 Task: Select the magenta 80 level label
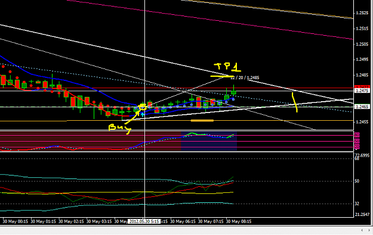pyautogui.click(x=357, y=135)
